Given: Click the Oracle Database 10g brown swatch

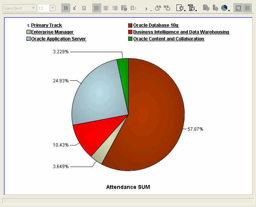Looking at the screenshot, I should click(x=130, y=25).
